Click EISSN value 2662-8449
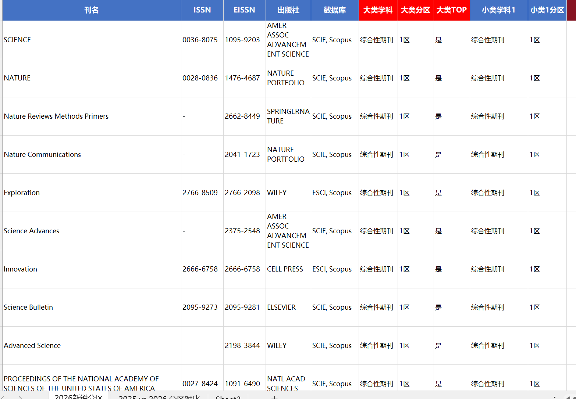 pos(245,116)
